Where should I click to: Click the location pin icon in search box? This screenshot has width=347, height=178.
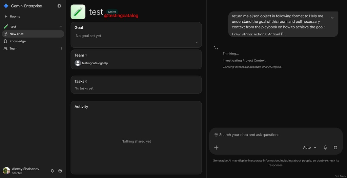(216, 135)
